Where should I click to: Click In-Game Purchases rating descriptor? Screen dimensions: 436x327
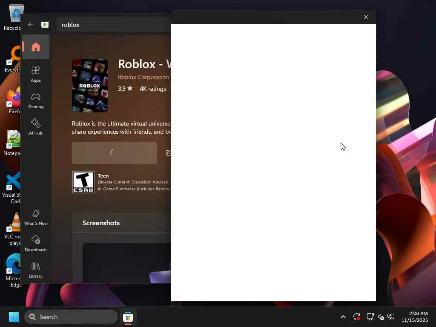(x=134, y=189)
